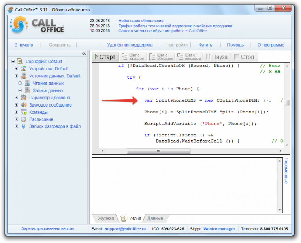Select the Команды icon
This screenshot has width=301, height=243.
tap(23, 112)
